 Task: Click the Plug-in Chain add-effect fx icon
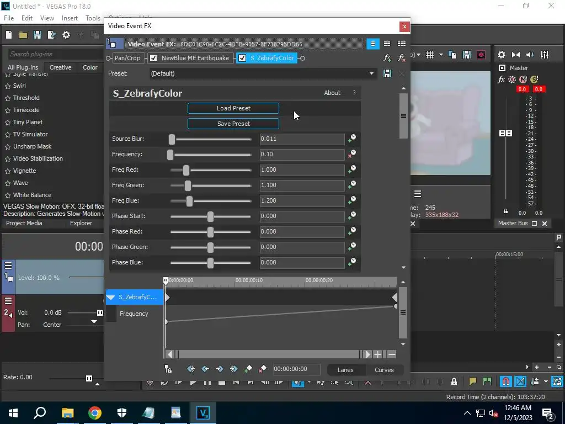pos(387,57)
